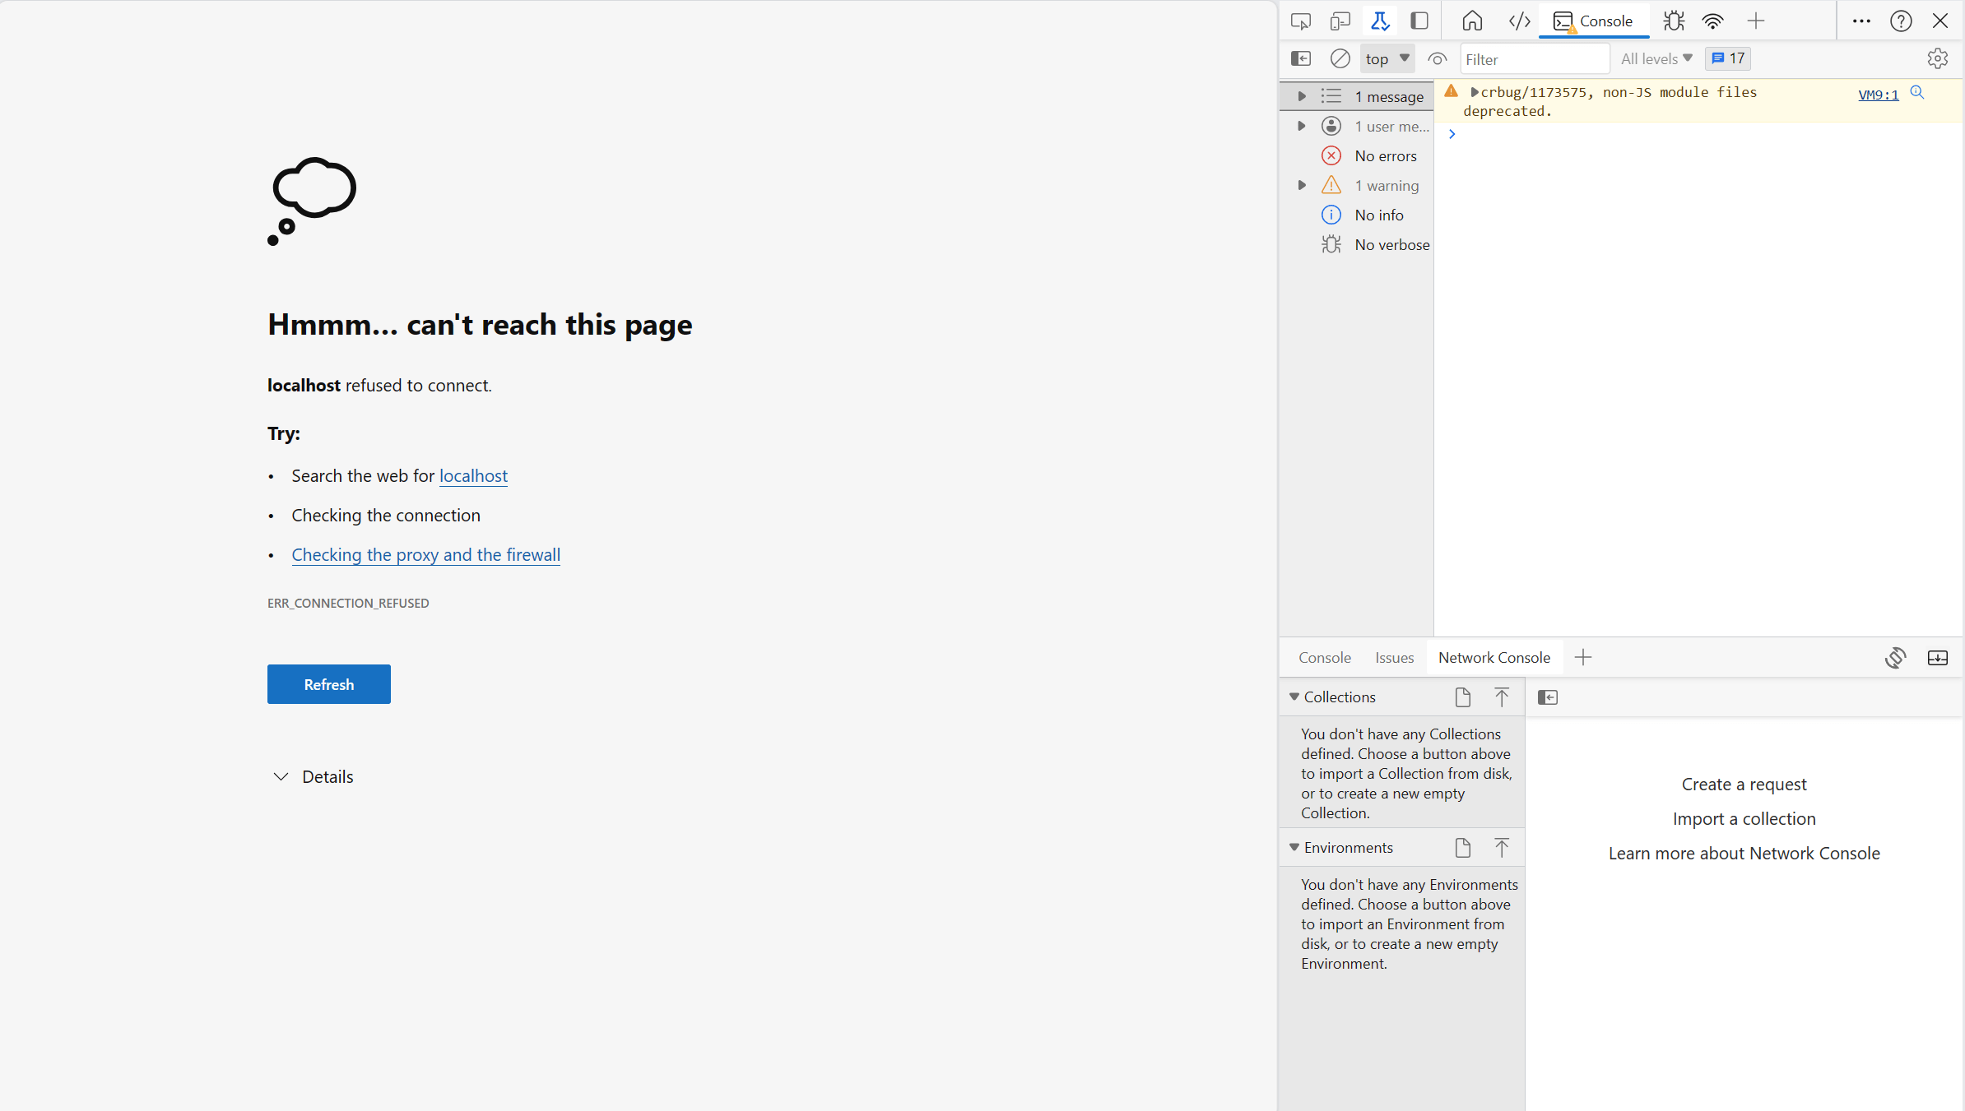Viewport: 1965px width, 1111px height.
Task: Open the top context dropdown
Action: tap(1387, 58)
